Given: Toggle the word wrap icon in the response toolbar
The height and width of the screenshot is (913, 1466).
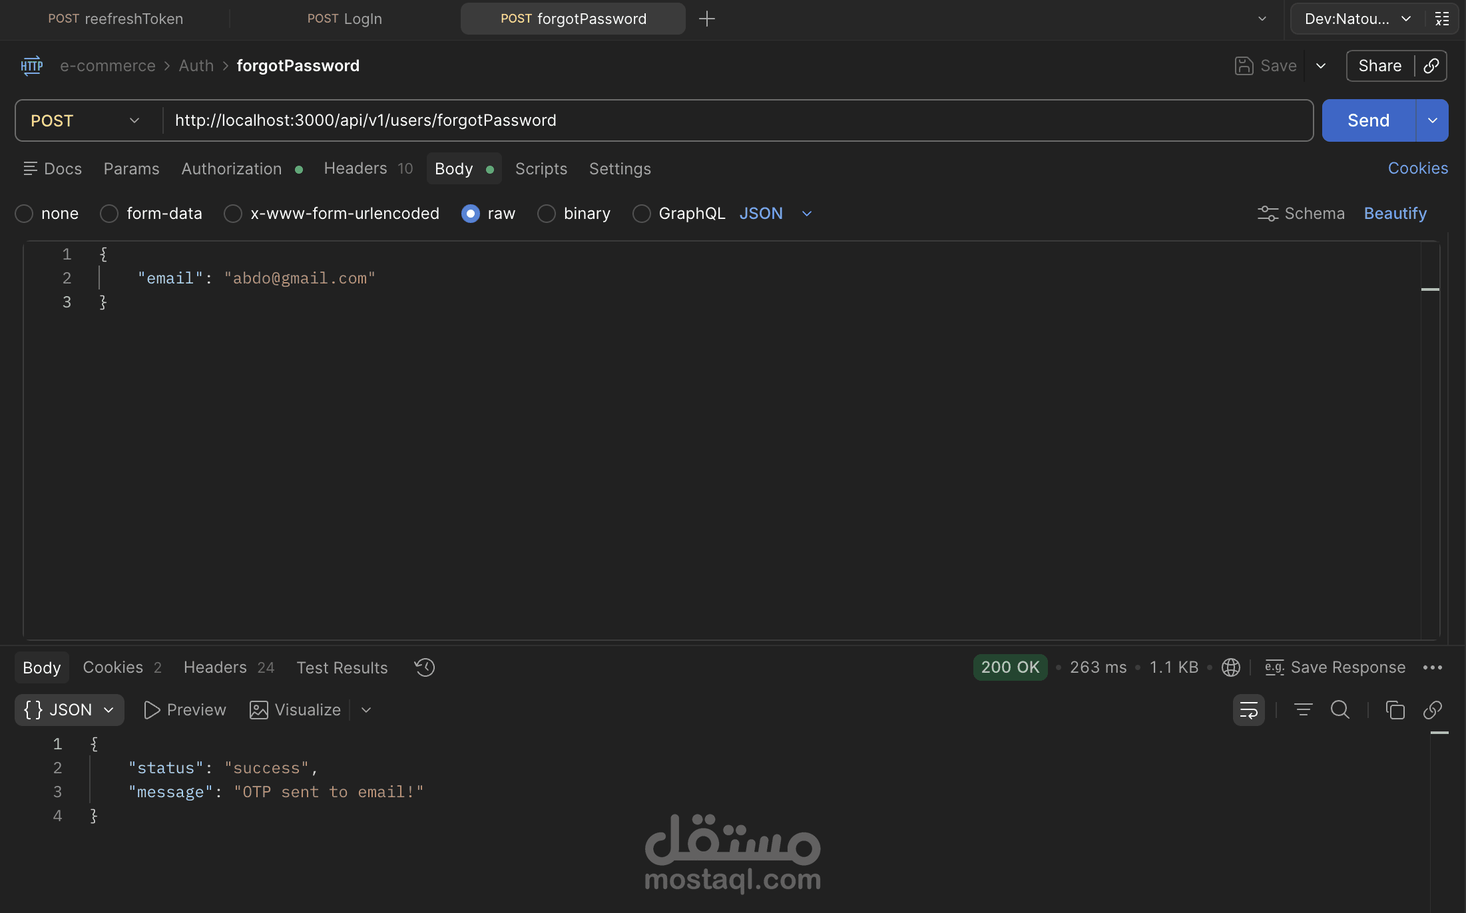Looking at the screenshot, I should click(1248, 710).
